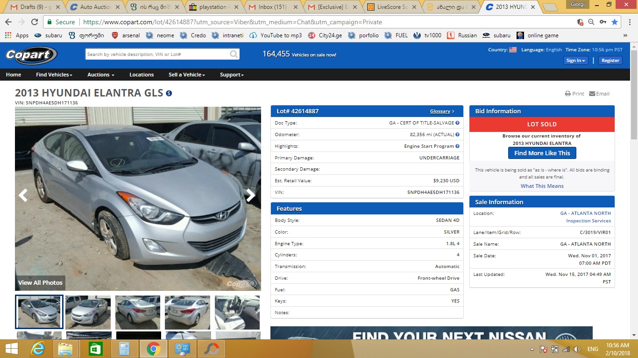Open City24.ge bookmark
This screenshot has width=638, height=358.
[326, 35]
